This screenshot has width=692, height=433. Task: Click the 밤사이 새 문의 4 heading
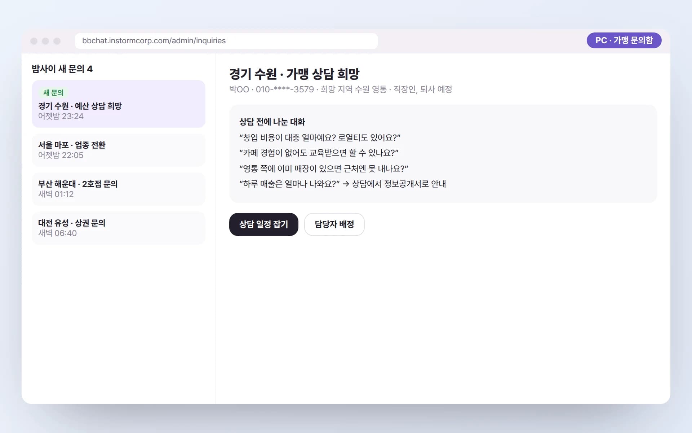pos(62,69)
